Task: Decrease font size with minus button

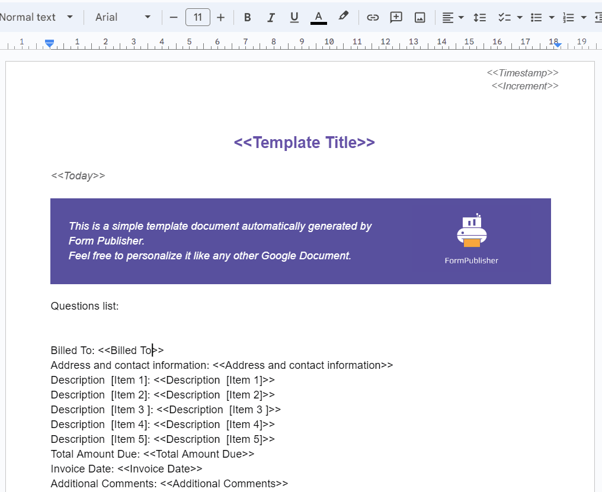Action: pyautogui.click(x=174, y=17)
